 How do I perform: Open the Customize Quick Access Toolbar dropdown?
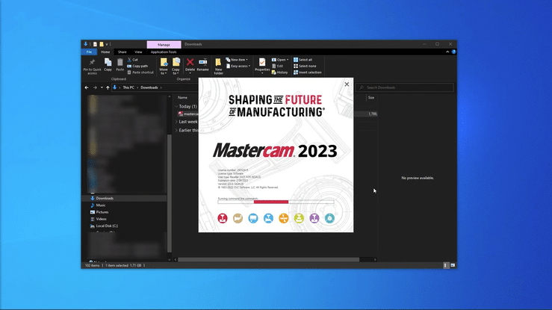pos(107,44)
